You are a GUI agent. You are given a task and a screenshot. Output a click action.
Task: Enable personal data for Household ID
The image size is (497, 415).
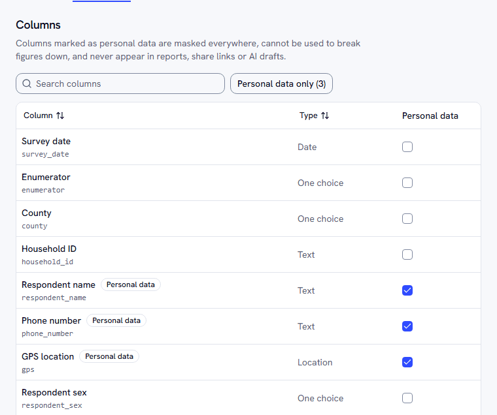pyautogui.click(x=407, y=254)
